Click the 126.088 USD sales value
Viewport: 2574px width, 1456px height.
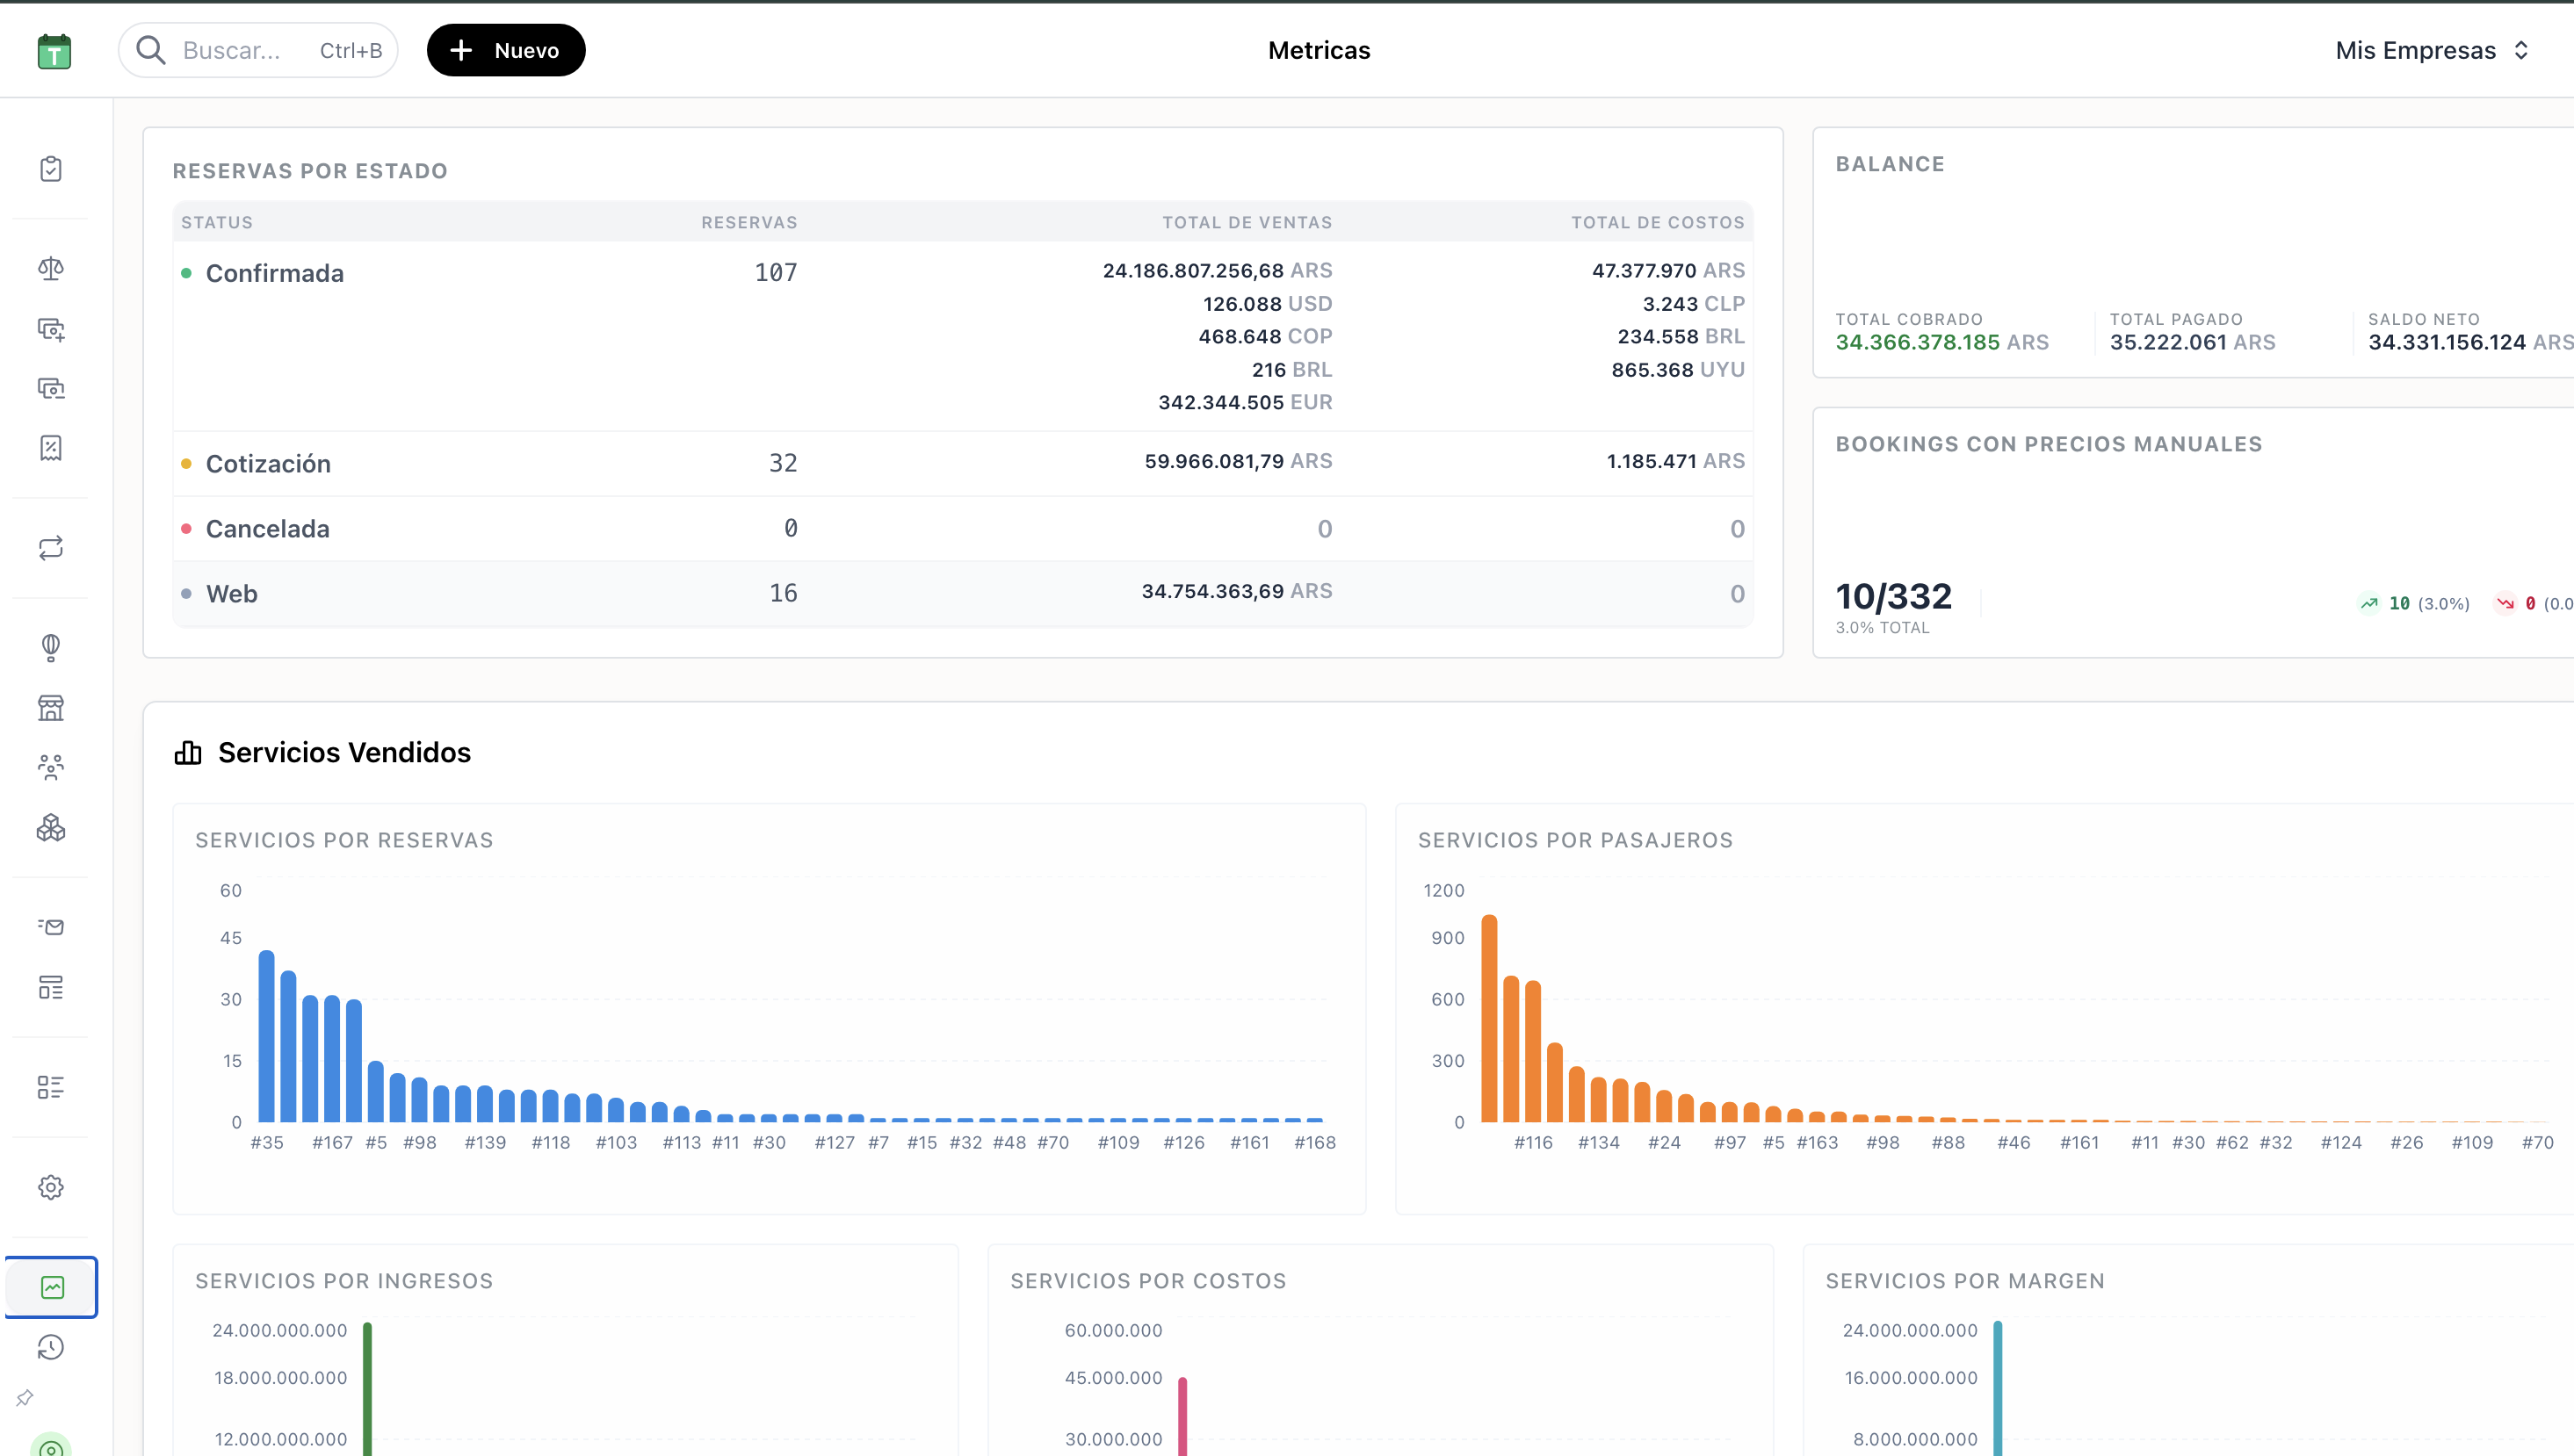click(1268, 303)
